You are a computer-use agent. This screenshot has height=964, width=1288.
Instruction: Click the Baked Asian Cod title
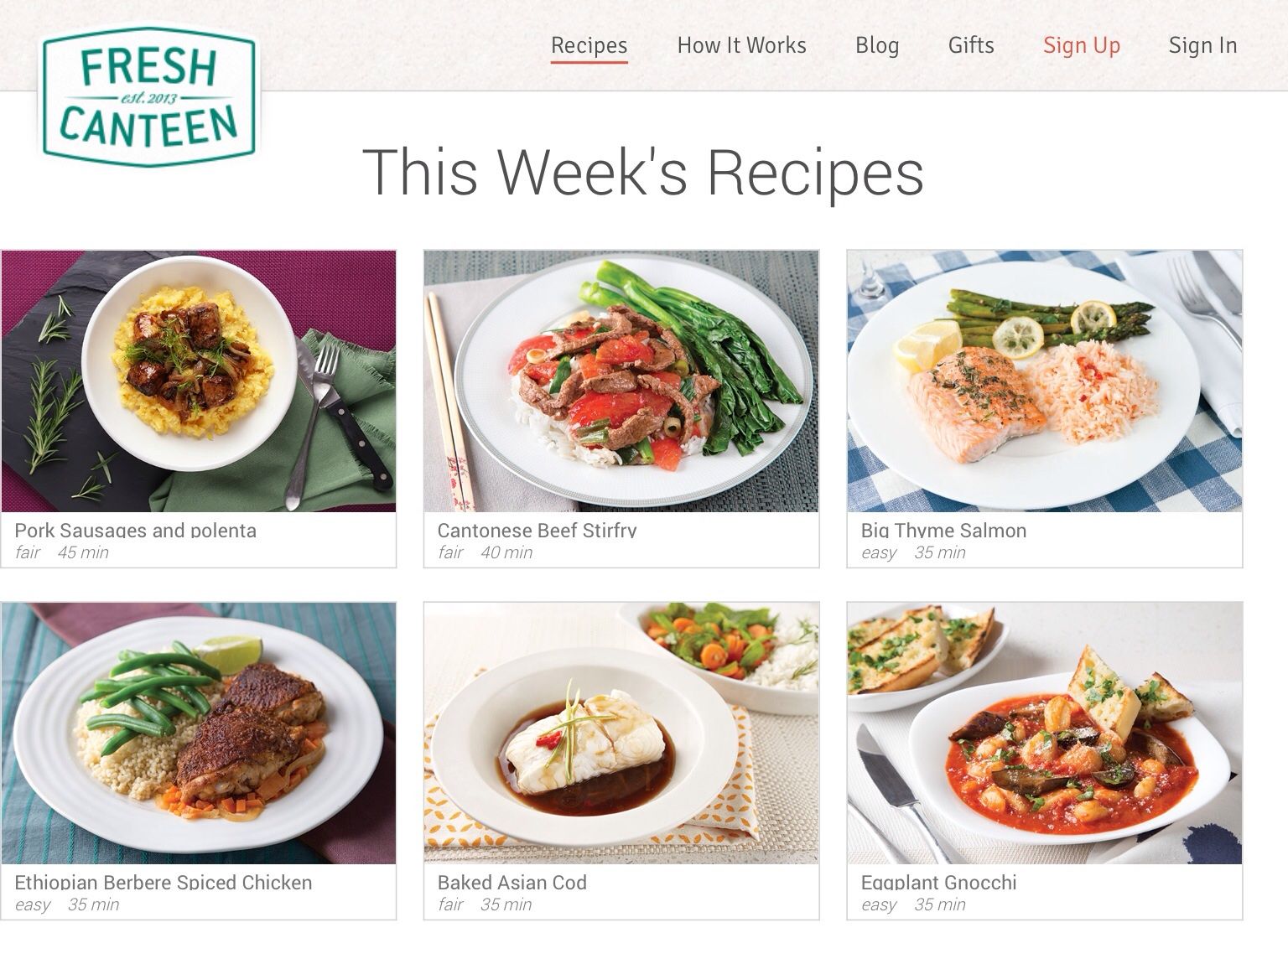(512, 882)
